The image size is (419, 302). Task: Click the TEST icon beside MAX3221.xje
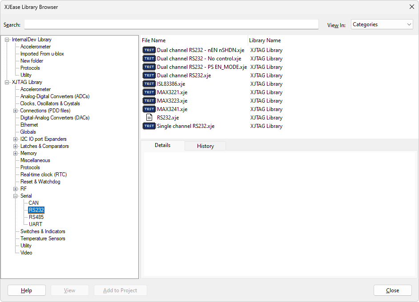tap(149, 92)
